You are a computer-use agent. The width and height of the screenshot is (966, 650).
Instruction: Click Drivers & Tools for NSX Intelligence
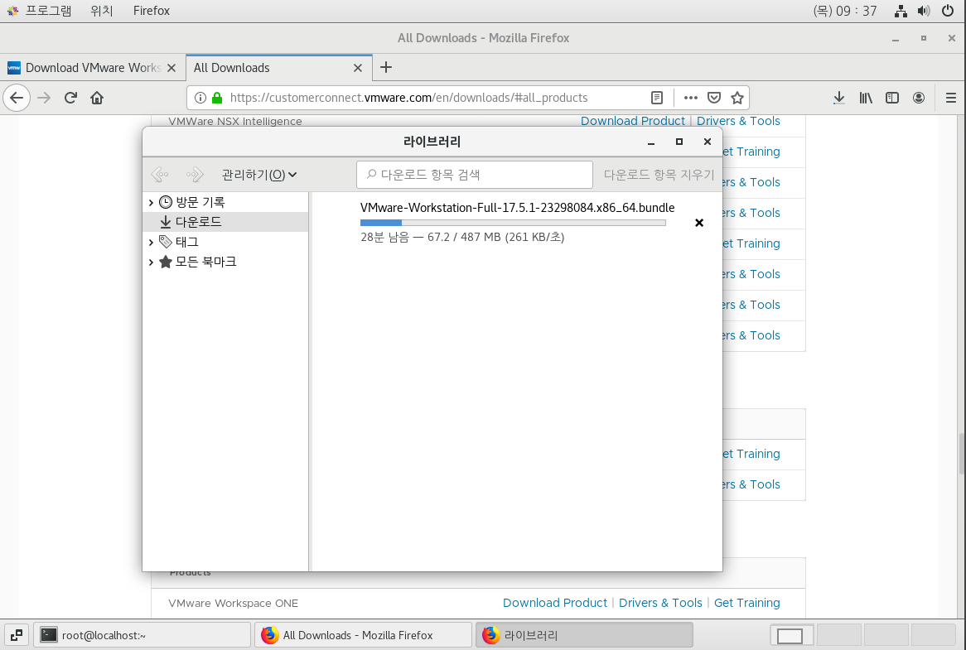(738, 121)
